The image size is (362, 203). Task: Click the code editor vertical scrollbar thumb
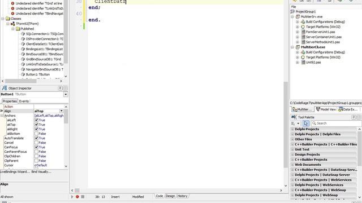coord(286,124)
